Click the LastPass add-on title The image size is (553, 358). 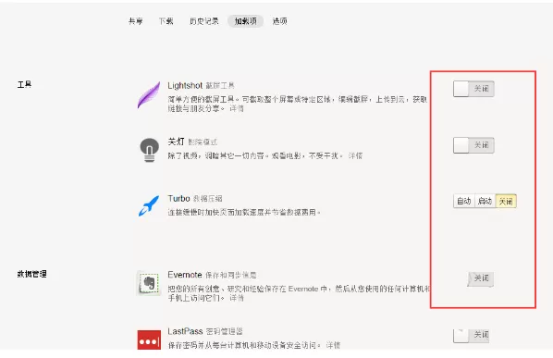[185, 331]
